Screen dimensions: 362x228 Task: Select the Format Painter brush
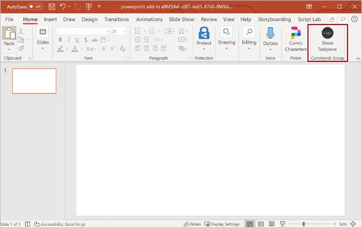coord(21,48)
